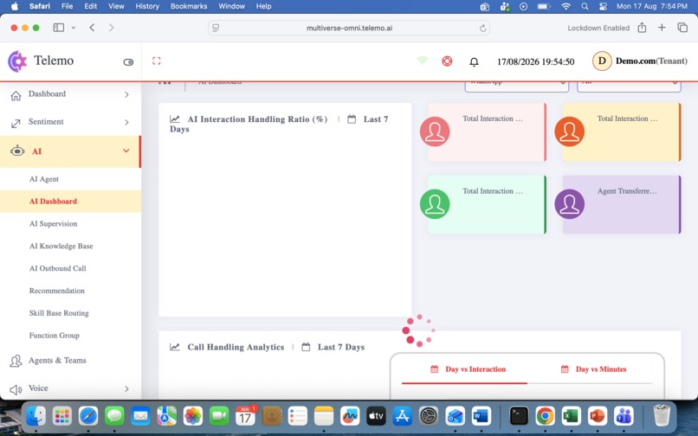Click the Safari sidebar toggle icon
Screen dimensions: 698x436
59,28
